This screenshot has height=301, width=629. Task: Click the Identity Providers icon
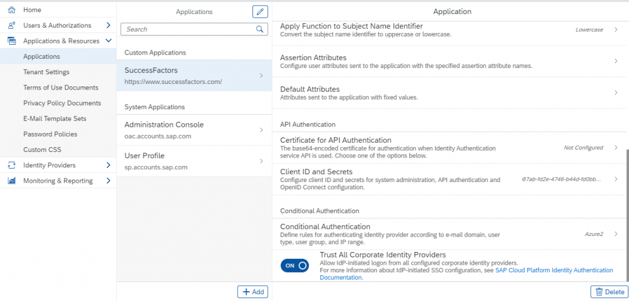point(12,165)
